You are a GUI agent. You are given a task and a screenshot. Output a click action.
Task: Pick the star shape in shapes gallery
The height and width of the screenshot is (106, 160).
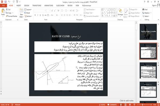click(x=114, y=16)
